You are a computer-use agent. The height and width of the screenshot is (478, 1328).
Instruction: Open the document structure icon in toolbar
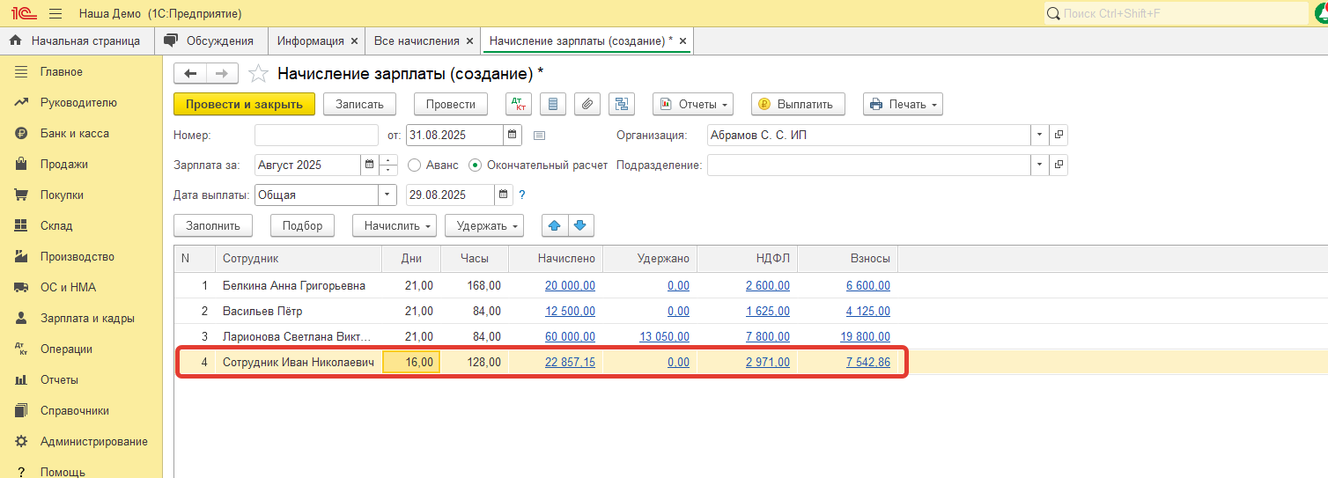(623, 104)
